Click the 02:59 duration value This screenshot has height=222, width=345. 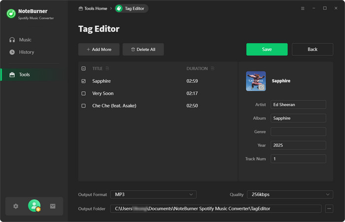192,81
